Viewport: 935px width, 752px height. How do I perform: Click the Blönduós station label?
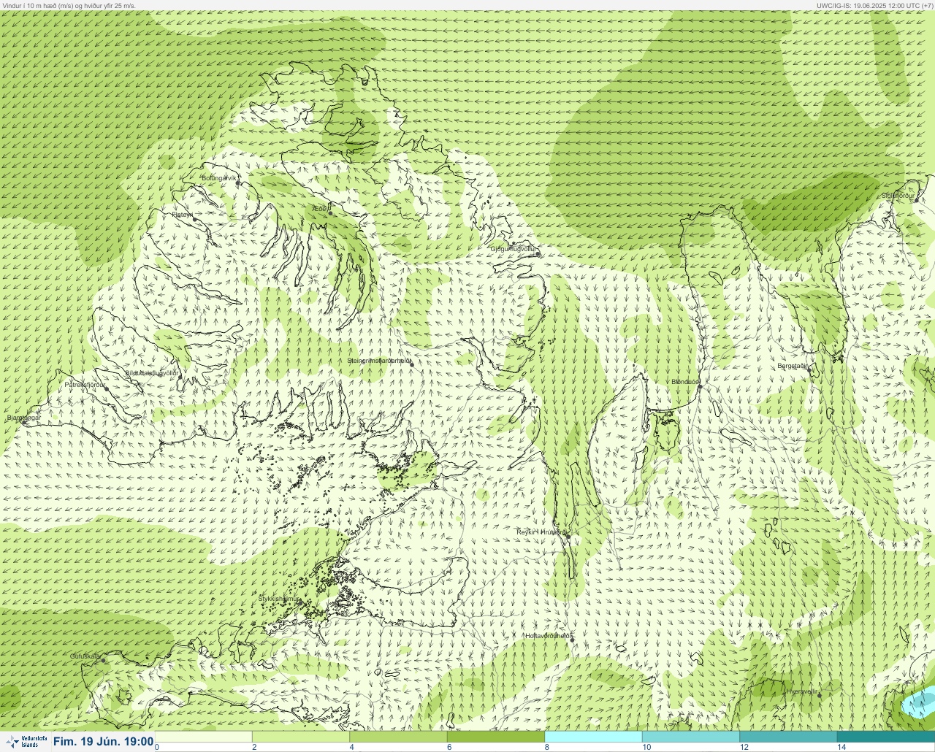click(x=685, y=382)
